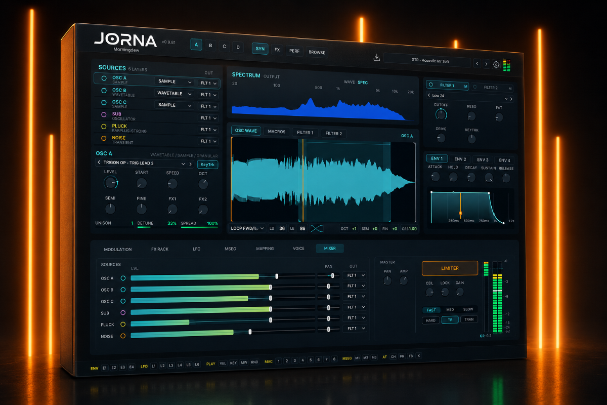Click the OSC A level slider handle

(277, 276)
